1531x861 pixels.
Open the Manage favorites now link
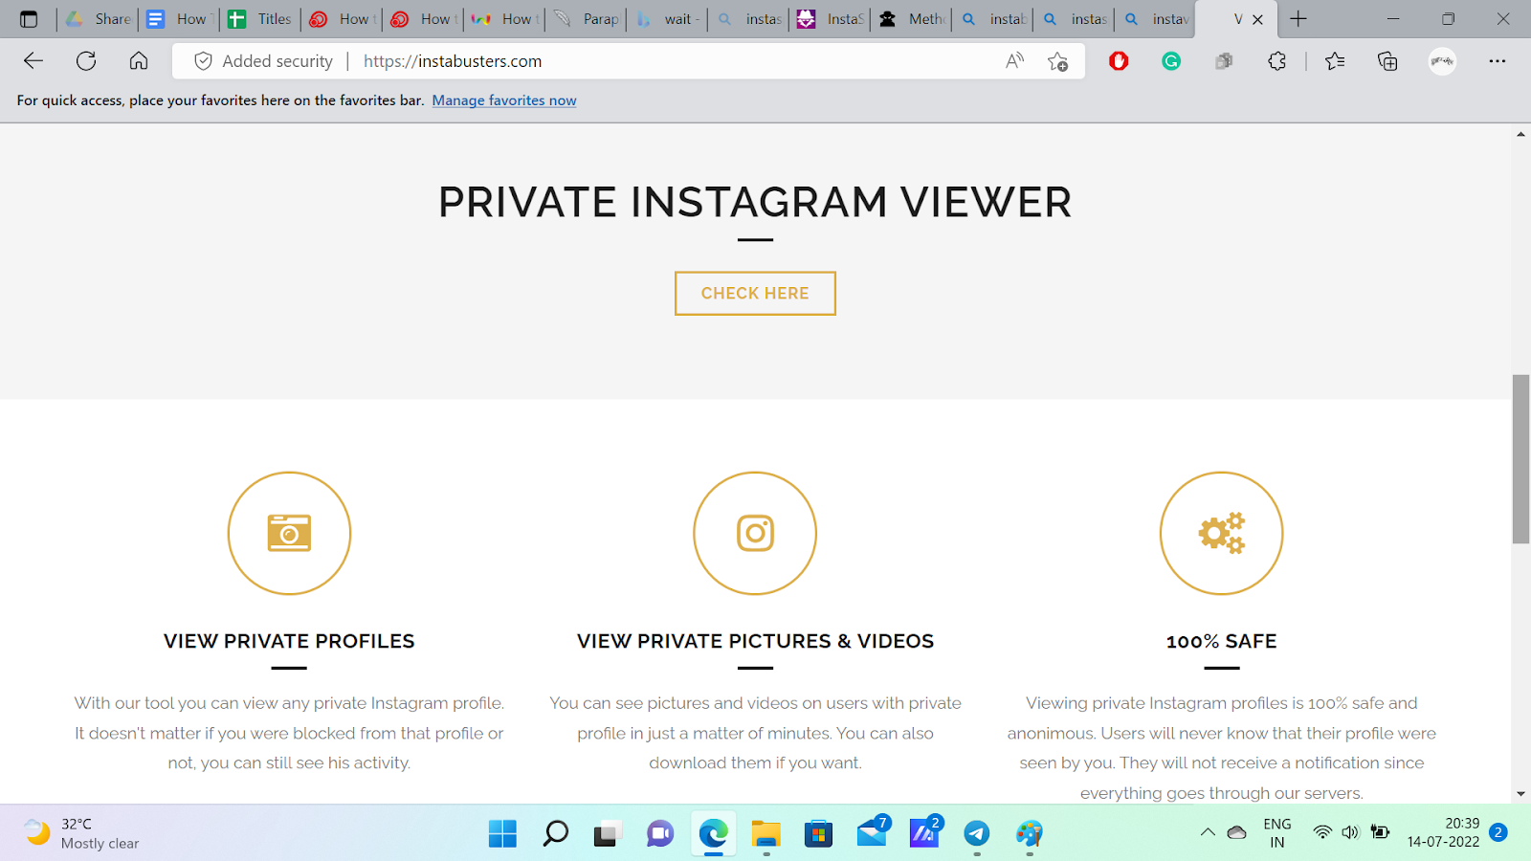pyautogui.click(x=504, y=100)
